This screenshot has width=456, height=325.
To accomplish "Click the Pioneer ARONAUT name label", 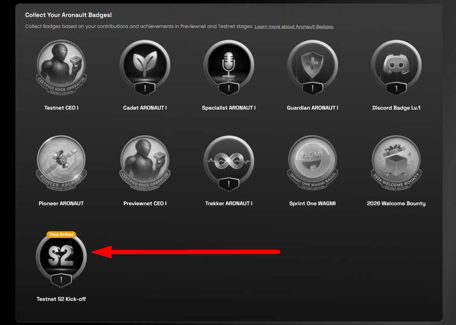I will (x=61, y=204).
